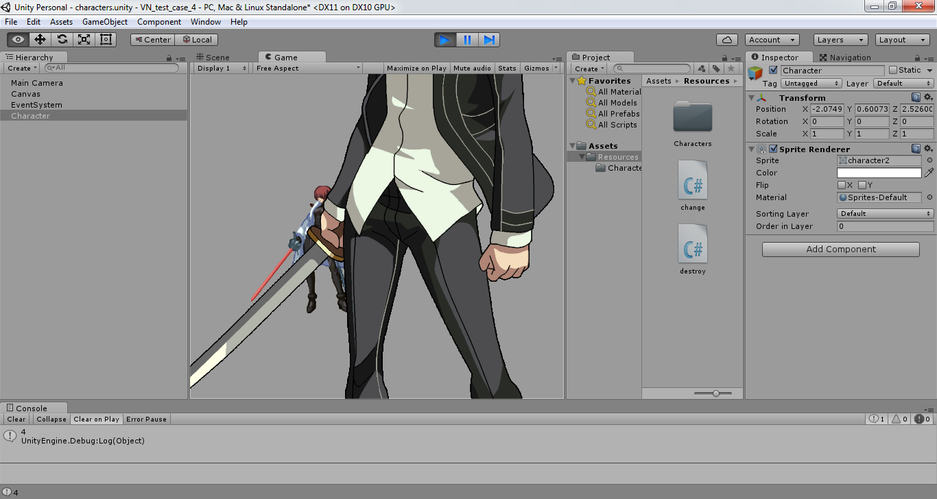Switch to the Navigation tab
The height and width of the screenshot is (499, 937).
[x=845, y=58]
